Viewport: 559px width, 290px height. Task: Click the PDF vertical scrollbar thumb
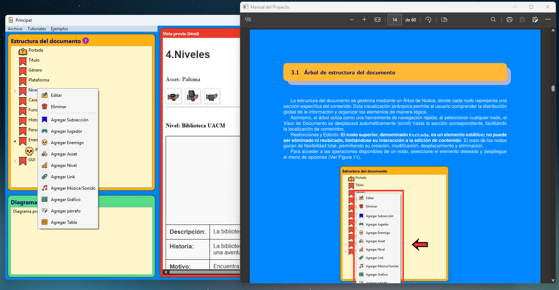pyautogui.click(x=553, y=88)
